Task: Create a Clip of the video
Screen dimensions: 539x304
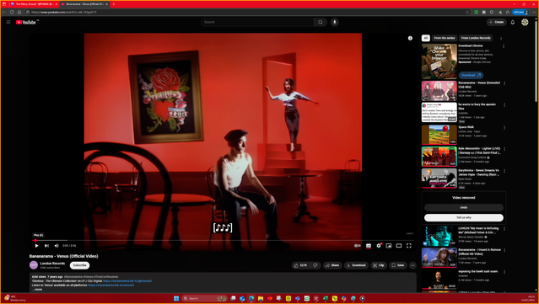Action: (x=379, y=265)
